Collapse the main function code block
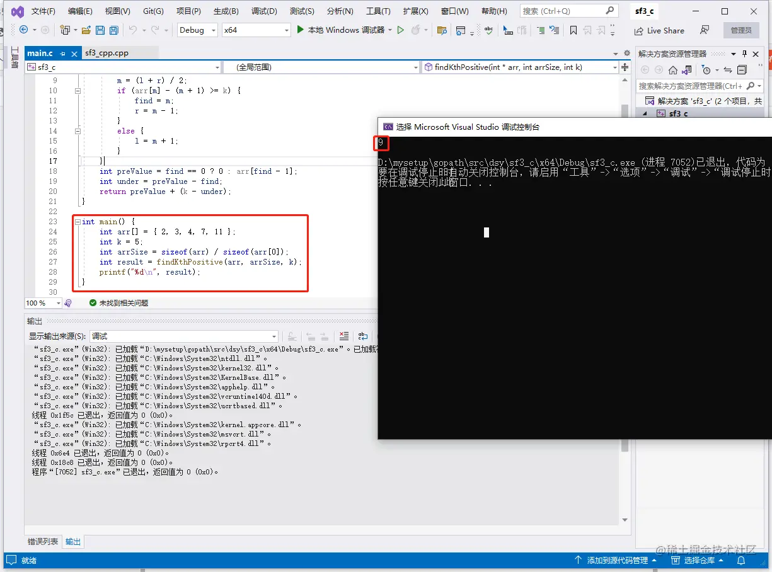This screenshot has height=572, width=772. click(78, 222)
